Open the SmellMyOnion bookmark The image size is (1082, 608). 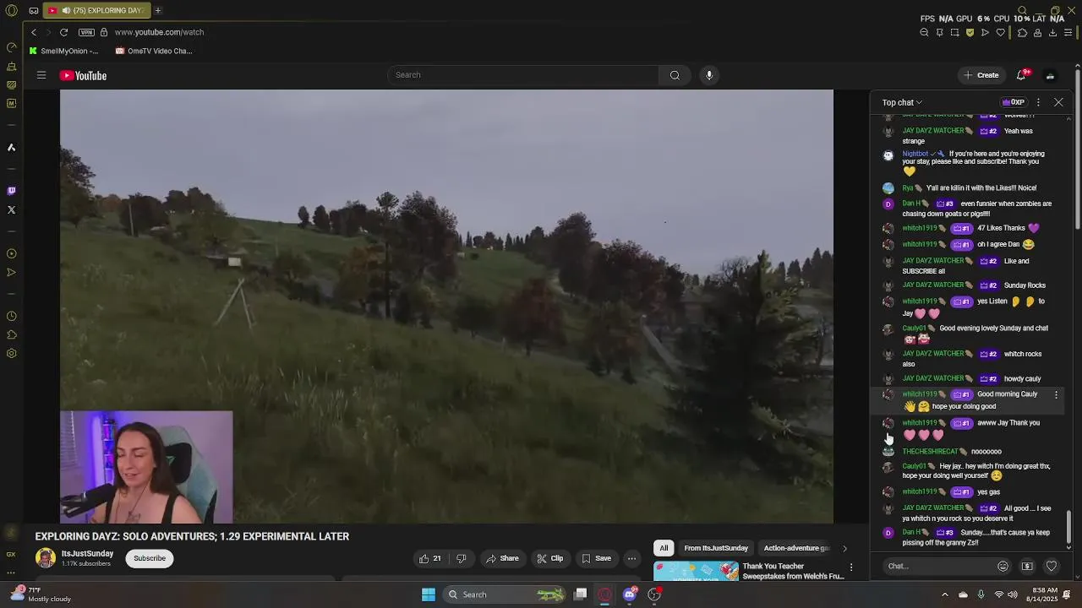pos(63,51)
